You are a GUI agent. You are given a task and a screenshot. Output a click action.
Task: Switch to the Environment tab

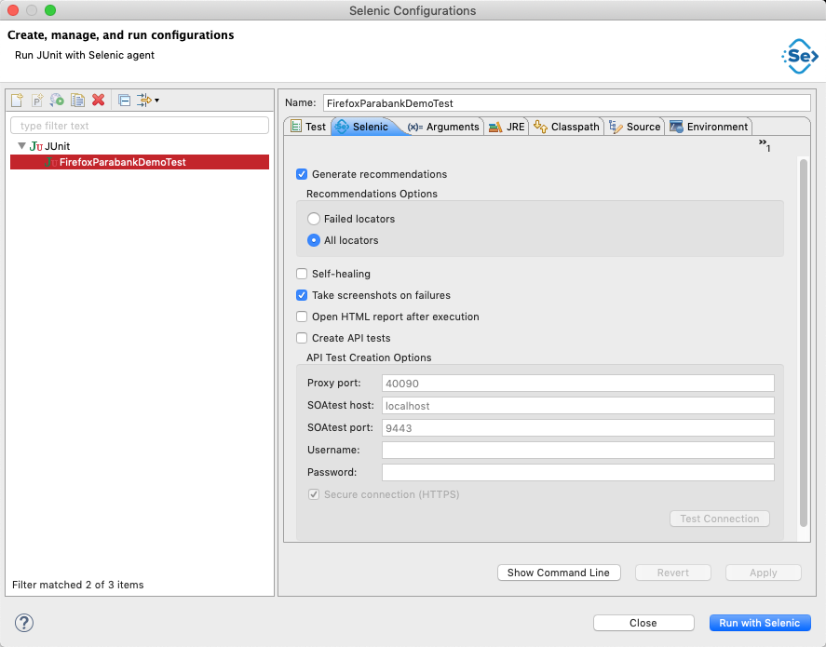tap(709, 127)
